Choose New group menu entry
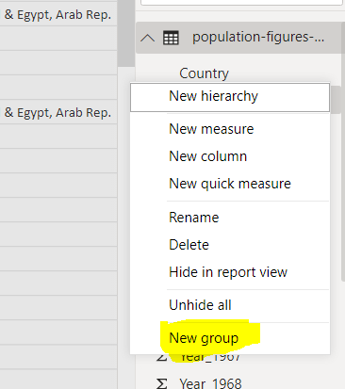 coord(230,338)
